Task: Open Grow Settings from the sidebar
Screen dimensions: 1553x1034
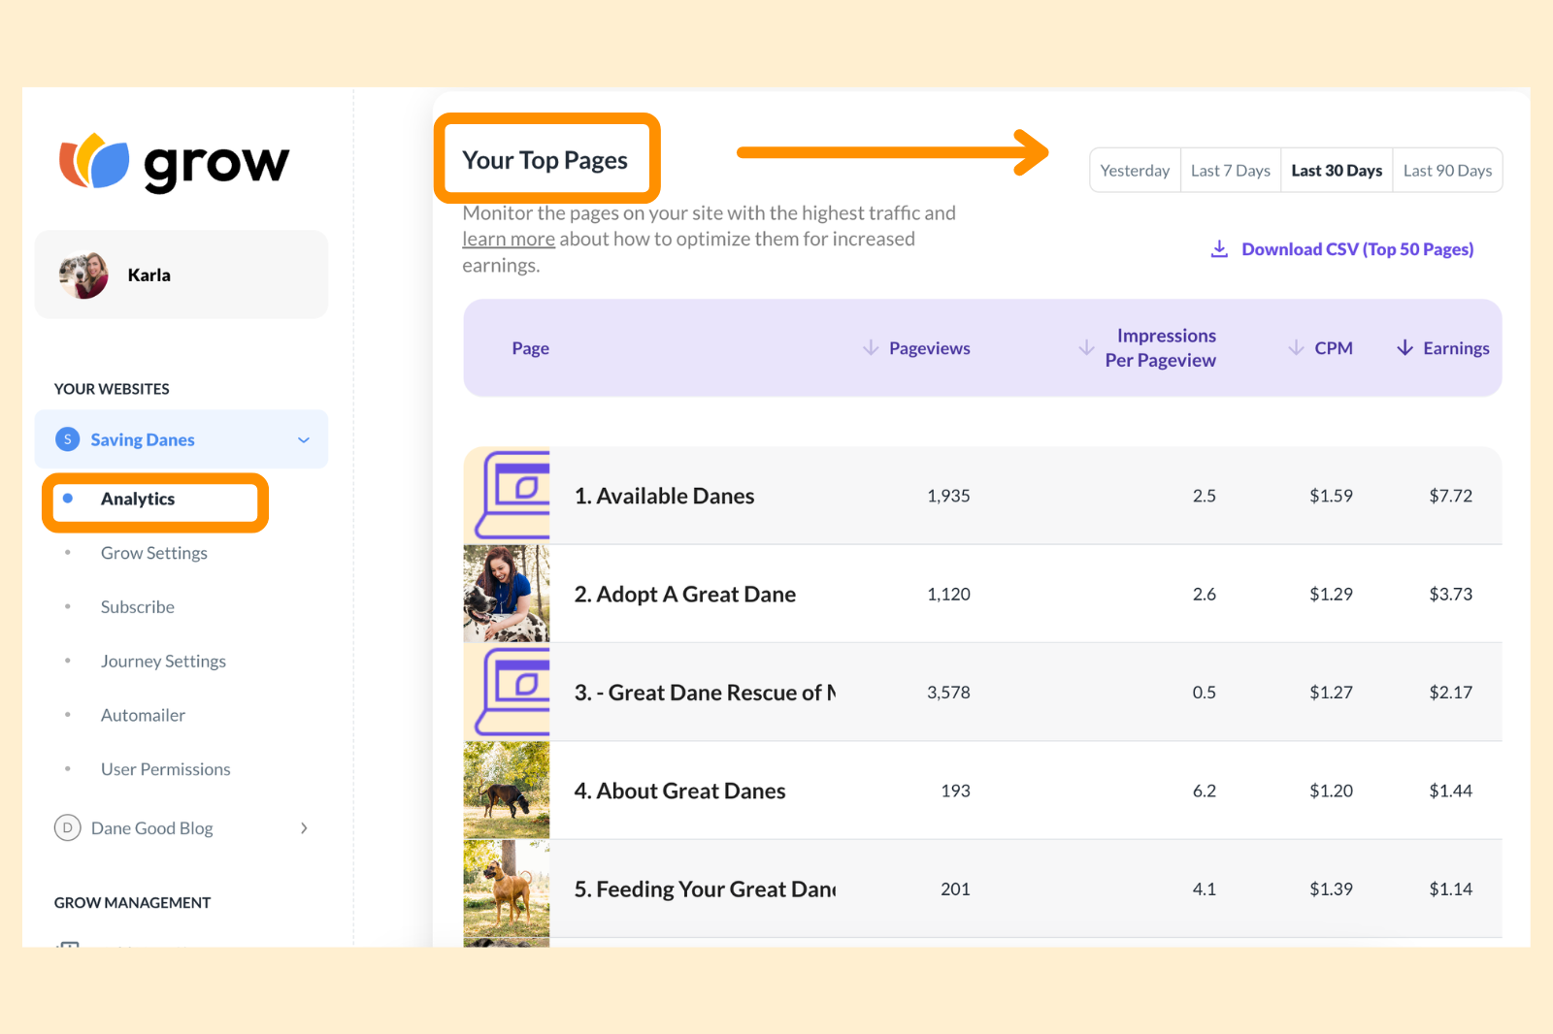Action: [x=153, y=553]
